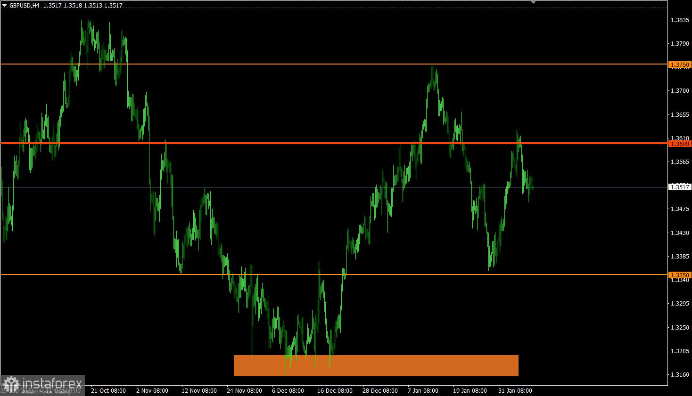
Task: Click time axis label 16 Dec 08:00
Action: tap(335, 391)
